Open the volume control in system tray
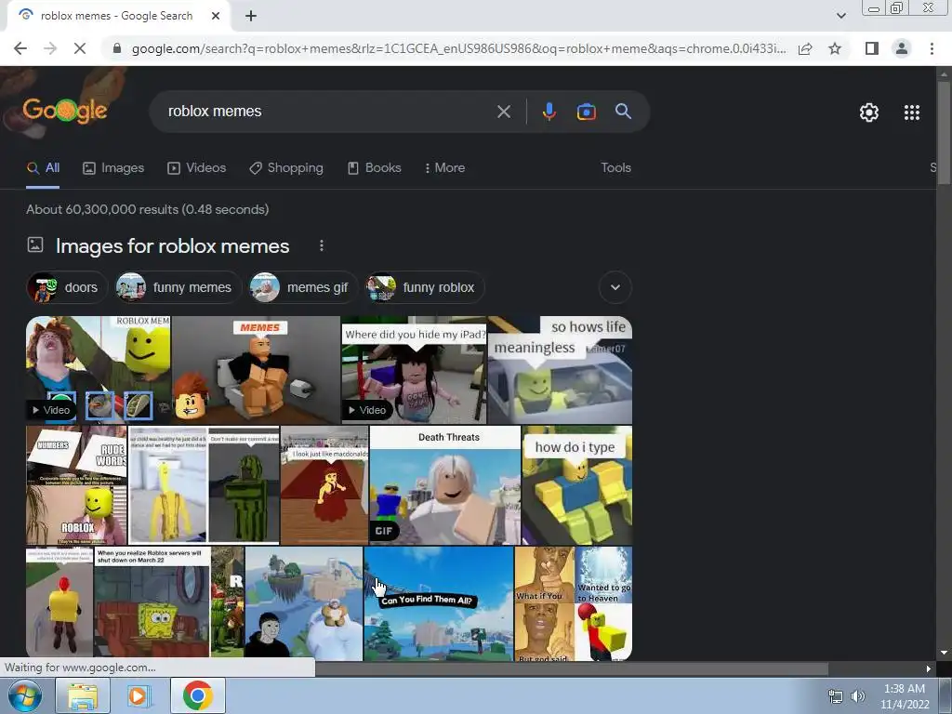Image resolution: width=952 pixels, height=714 pixels. coord(857,696)
